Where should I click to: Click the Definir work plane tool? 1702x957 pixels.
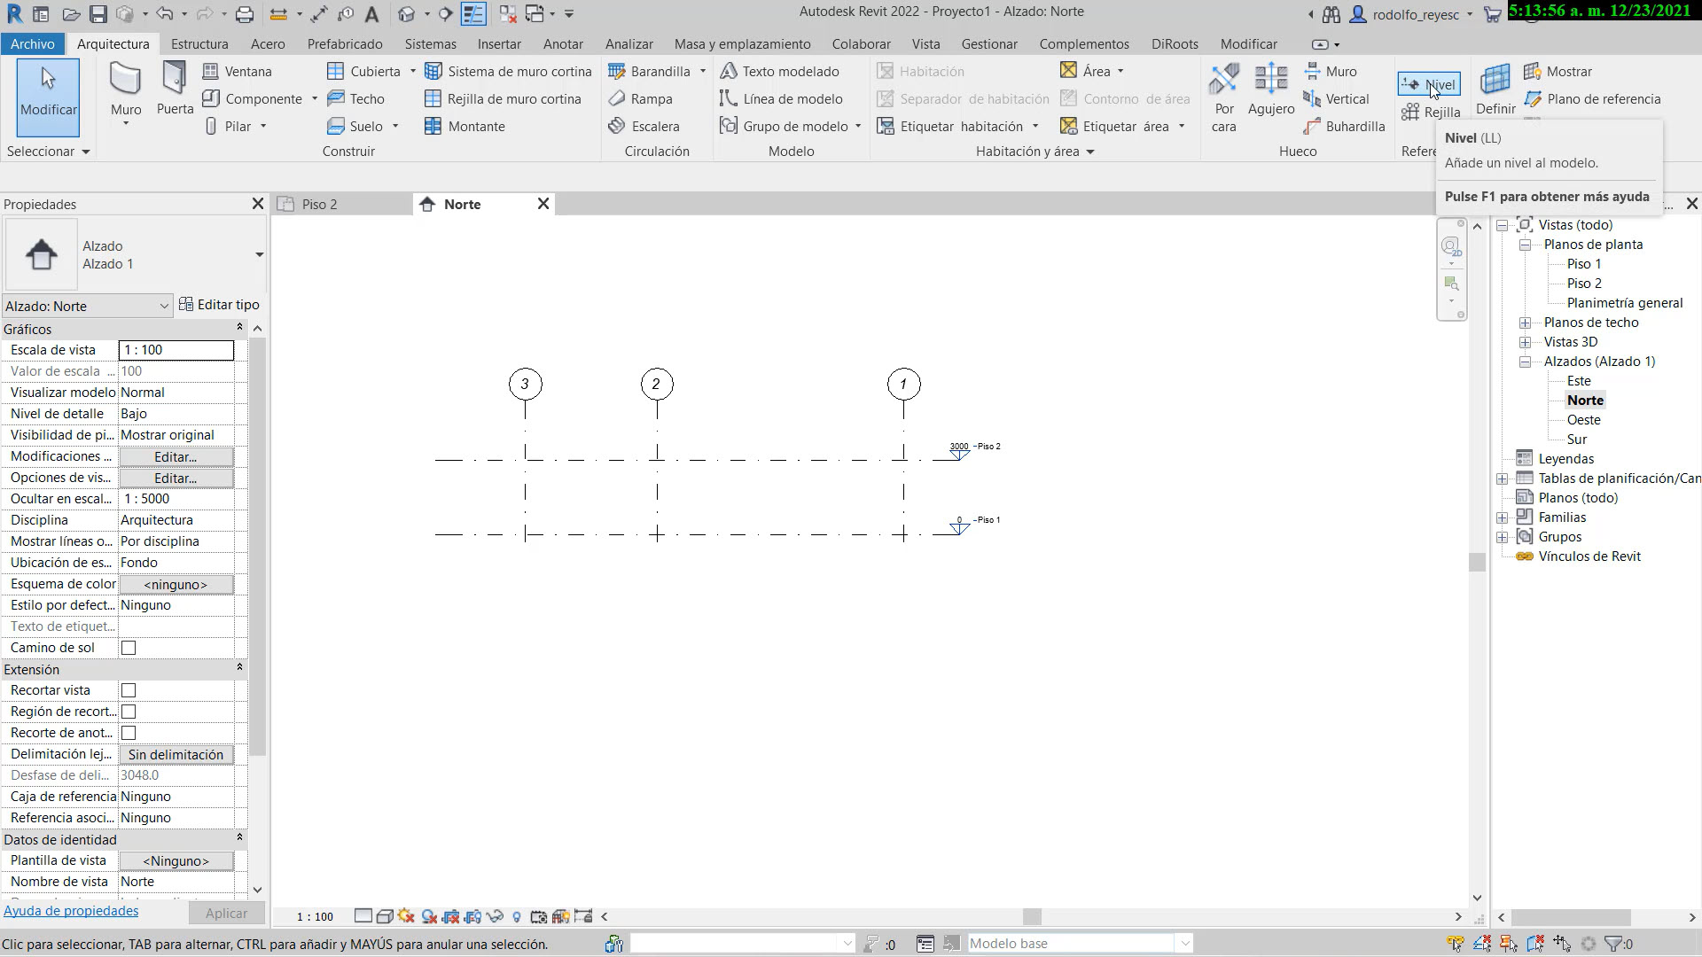(1495, 89)
